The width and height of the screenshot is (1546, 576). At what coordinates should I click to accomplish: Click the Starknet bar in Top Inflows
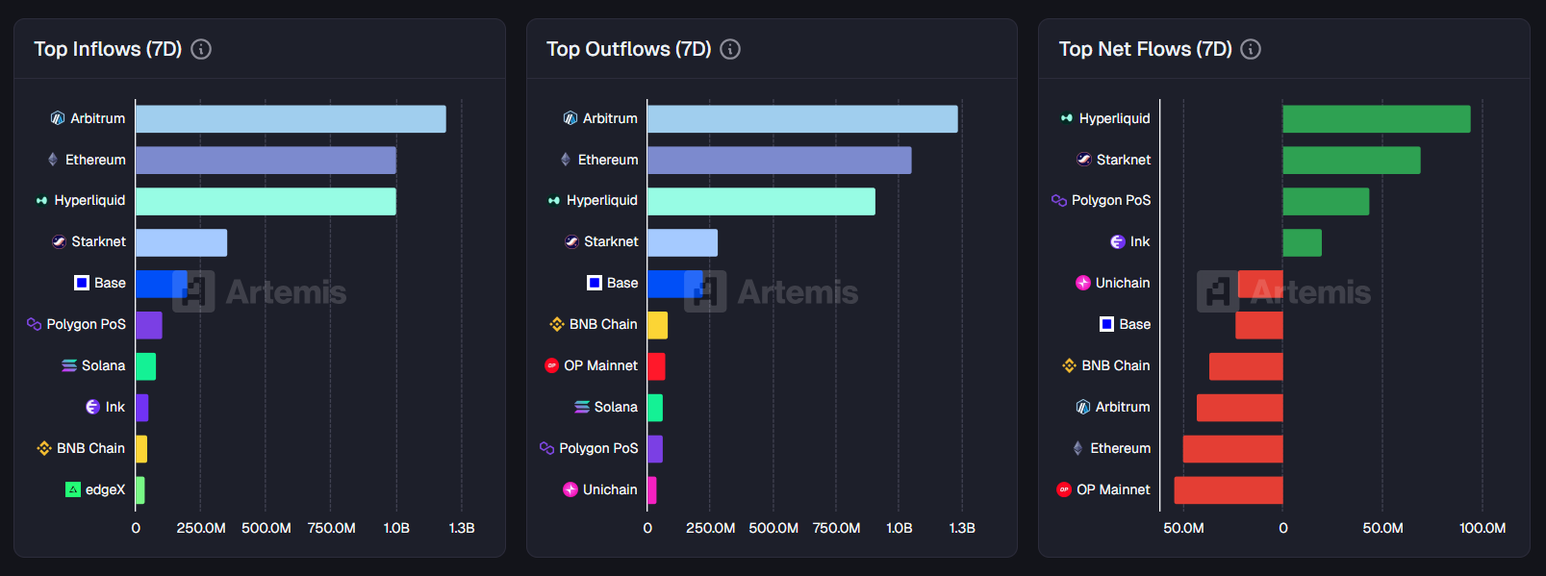click(181, 242)
